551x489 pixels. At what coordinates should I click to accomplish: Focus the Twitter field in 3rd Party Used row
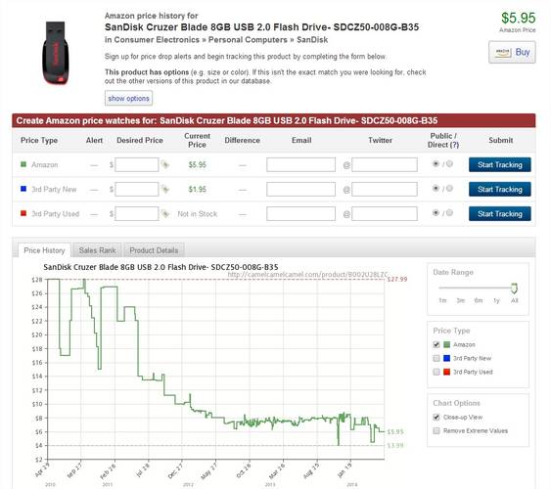click(x=385, y=214)
